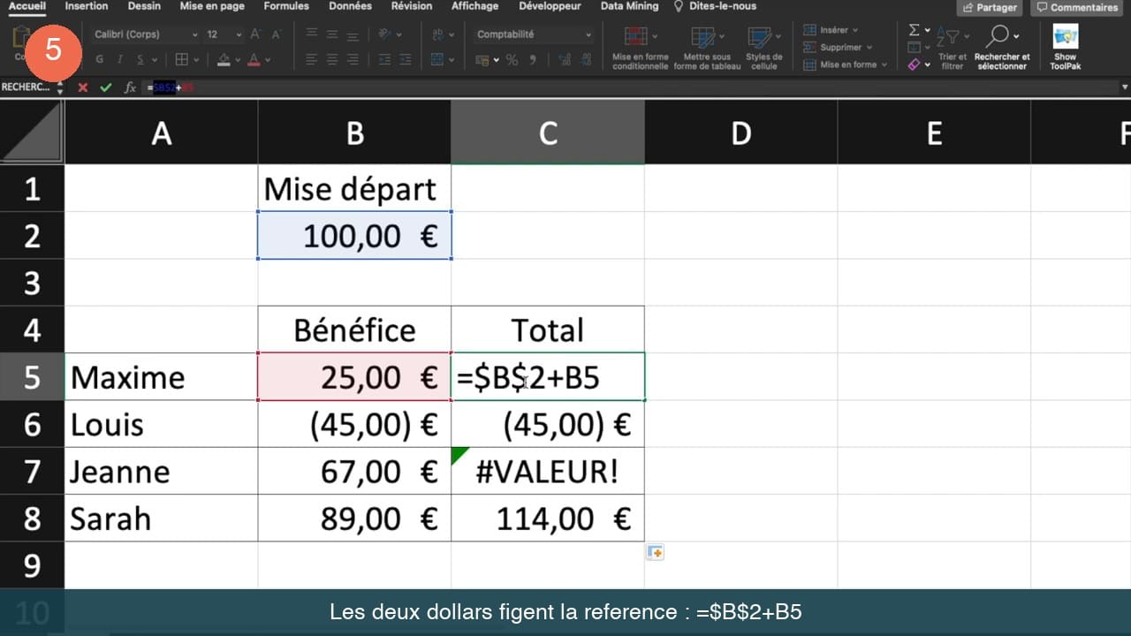Viewport: 1131px width, 636px height.
Task: Open the Mise en page tab
Action: pos(212,6)
